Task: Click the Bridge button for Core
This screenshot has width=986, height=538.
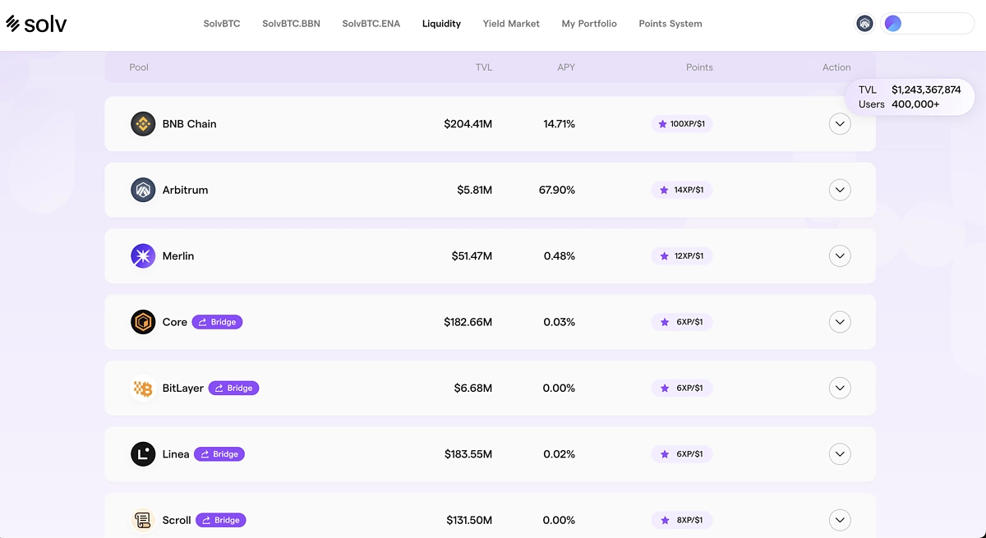Action: [x=217, y=322]
